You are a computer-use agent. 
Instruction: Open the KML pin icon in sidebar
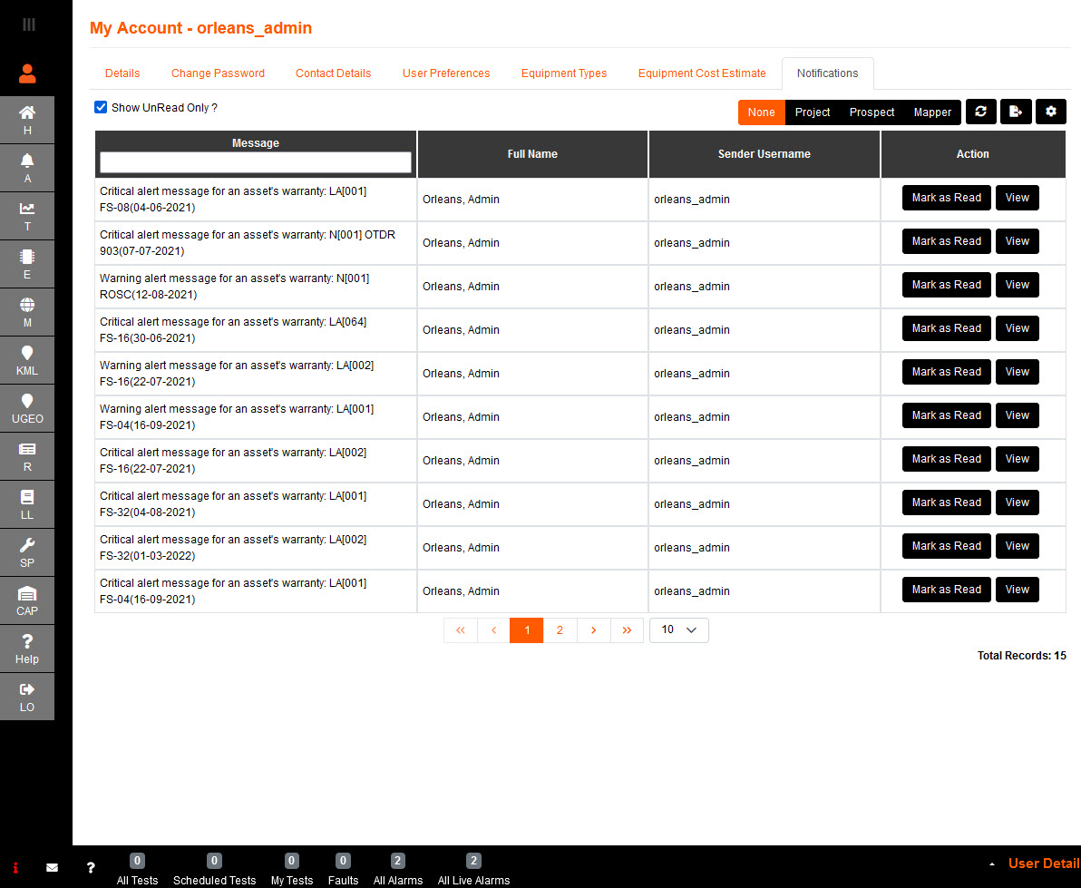pos(27,359)
